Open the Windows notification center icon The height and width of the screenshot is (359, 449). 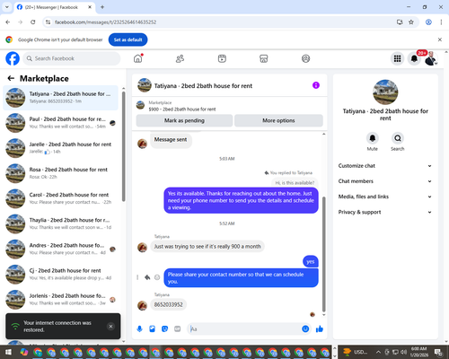(x=438, y=352)
